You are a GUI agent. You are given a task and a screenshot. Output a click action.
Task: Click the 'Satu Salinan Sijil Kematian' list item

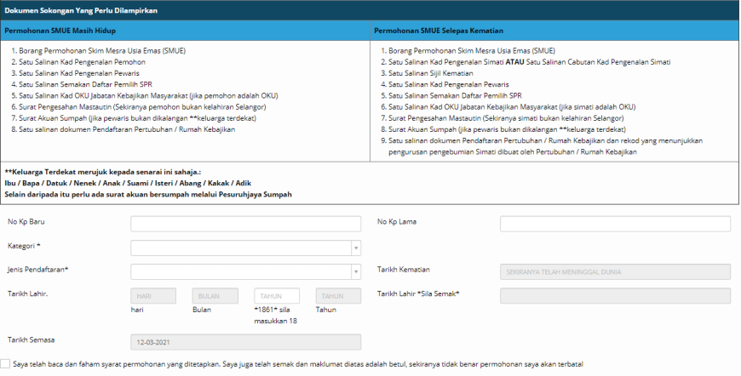coord(431,73)
